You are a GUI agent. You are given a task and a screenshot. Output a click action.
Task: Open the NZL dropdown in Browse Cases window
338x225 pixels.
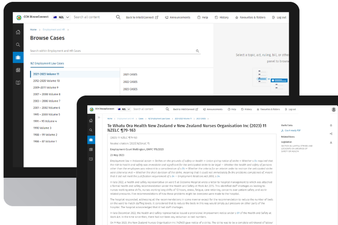pos(62,17)
